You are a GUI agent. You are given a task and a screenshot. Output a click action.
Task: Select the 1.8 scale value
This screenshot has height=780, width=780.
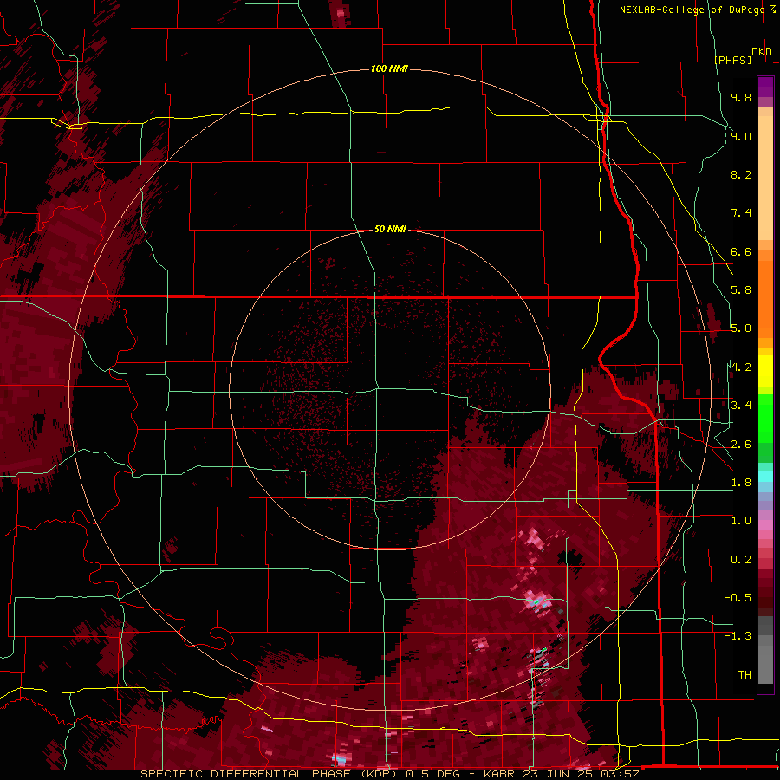741,483
